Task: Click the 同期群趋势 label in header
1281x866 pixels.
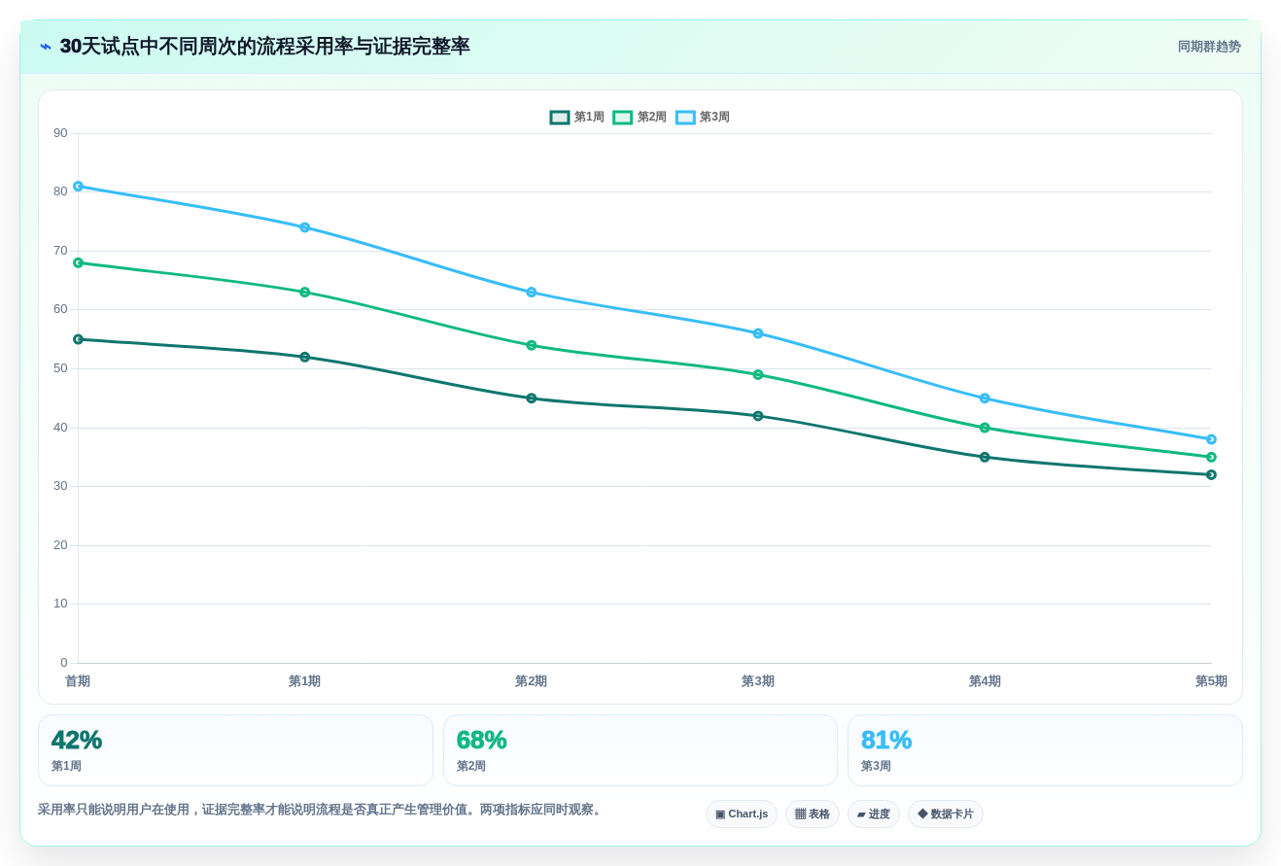Action: (1209, 47)
